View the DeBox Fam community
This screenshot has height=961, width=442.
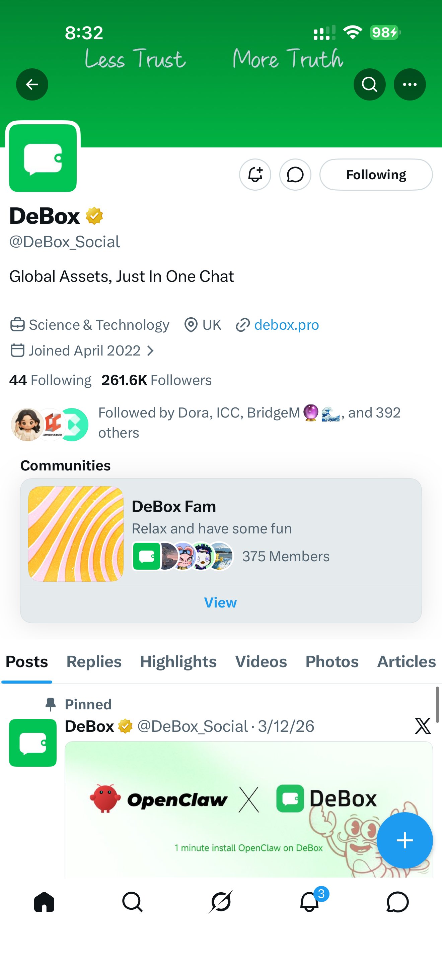click(x=220, y=602)
